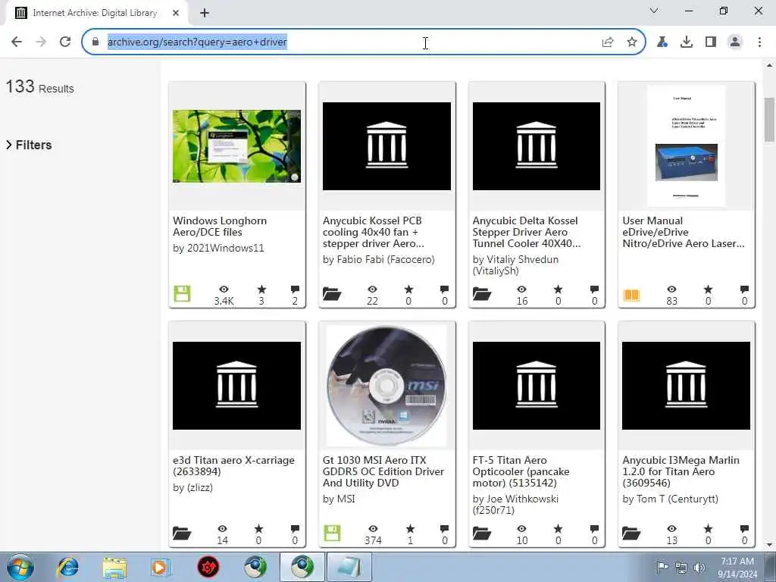Open the Windows Start button
Viewport: 776px width, 582px height.
20,567
